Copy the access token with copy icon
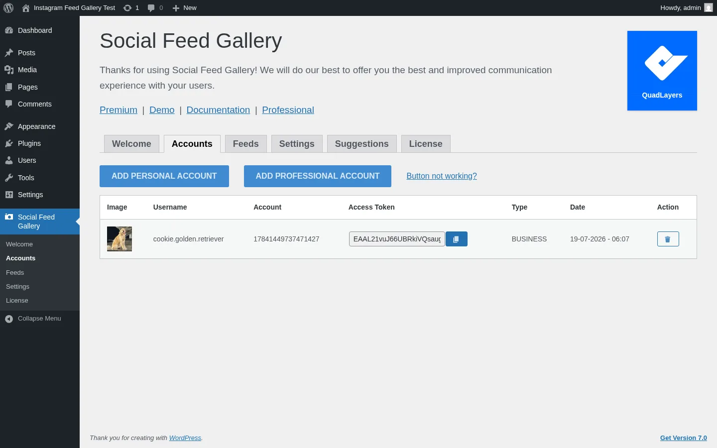Screen dimensions: 717x448 click(457, 239)
